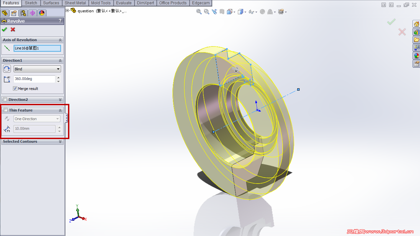Click the Hide/Show Items glasses icon
This screenshot has height=236, width=420.
click(x=251, y=12)
